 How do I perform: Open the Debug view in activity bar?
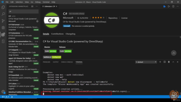coord(3,27)
